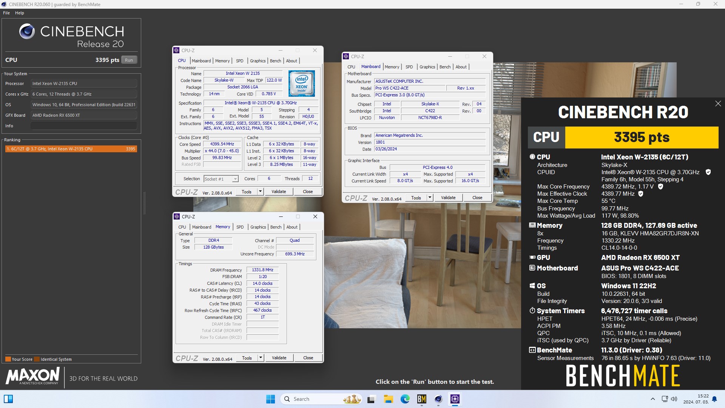Open Task View on taskbar
This screenshot has height=408, width=725.
tap(371, 399)
